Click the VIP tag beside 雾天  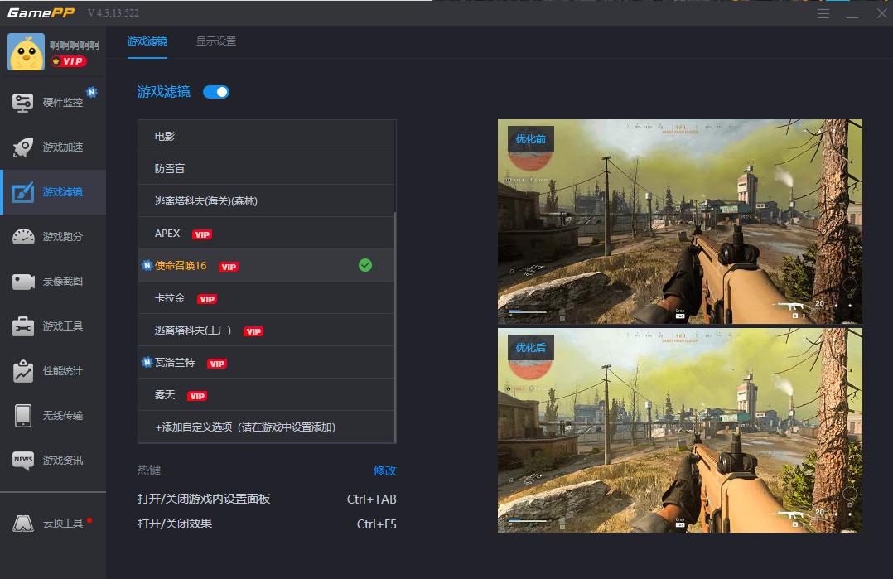(197, 396)
